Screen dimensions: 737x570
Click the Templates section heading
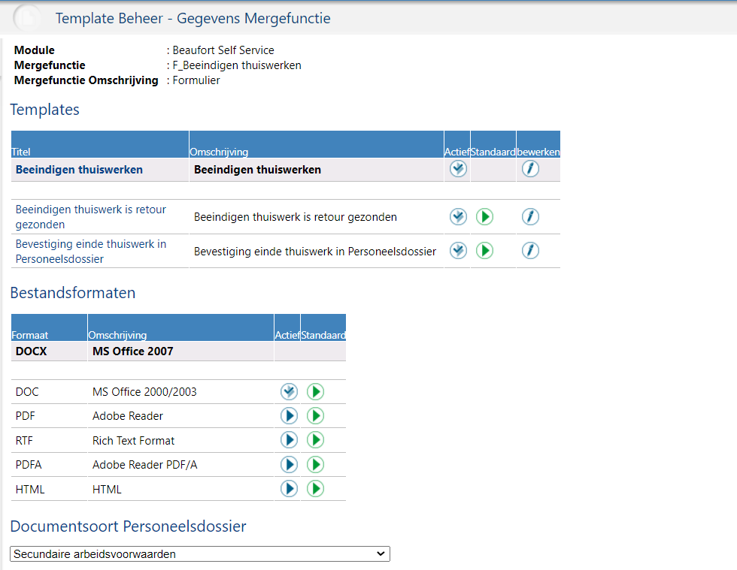(x=44, y=110)
